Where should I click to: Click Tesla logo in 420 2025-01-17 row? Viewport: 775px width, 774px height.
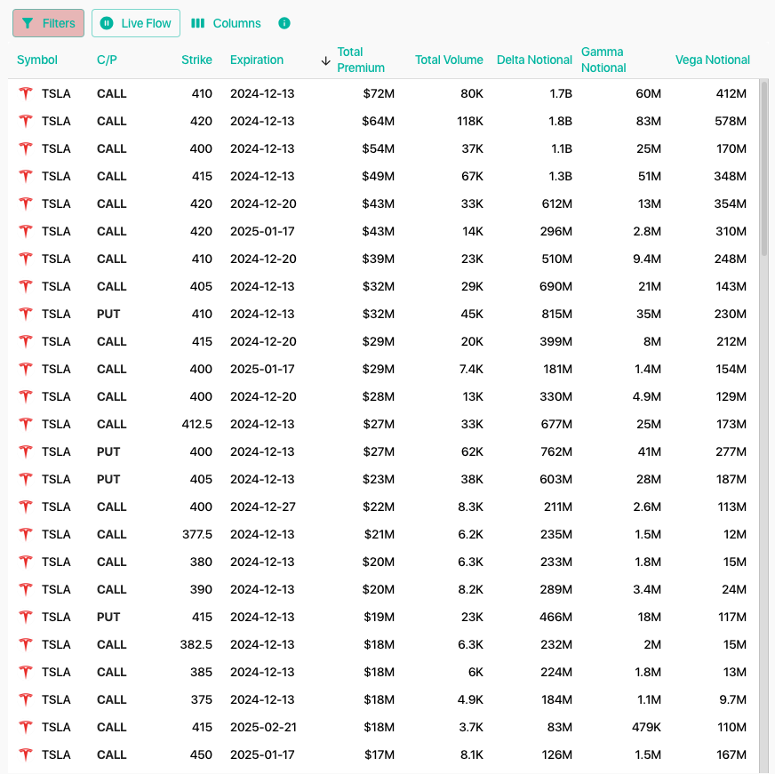pyautogui.click(x=26, y=231)
